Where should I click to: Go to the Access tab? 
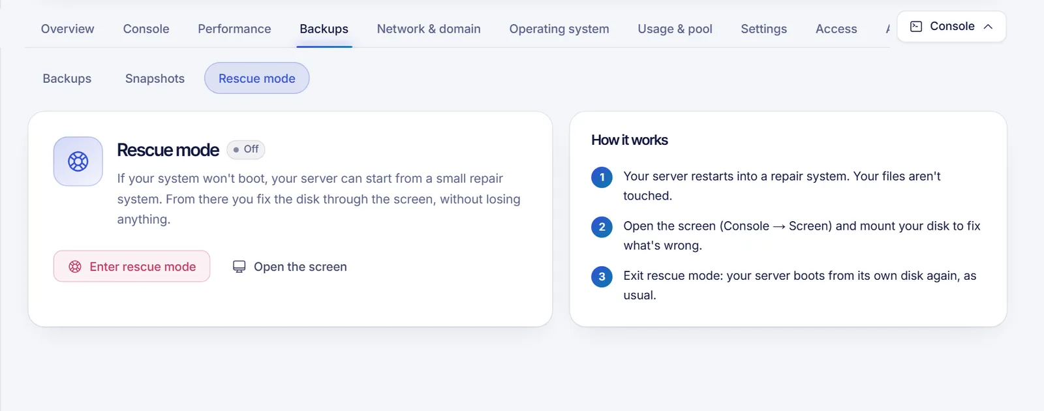(836, 29)
